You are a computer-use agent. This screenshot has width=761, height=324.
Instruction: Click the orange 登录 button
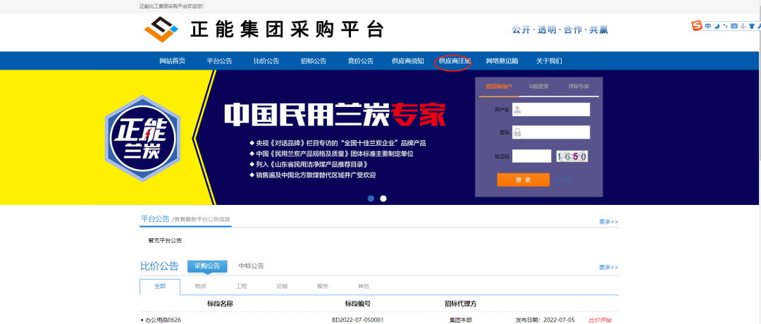(x=523, y=180)
